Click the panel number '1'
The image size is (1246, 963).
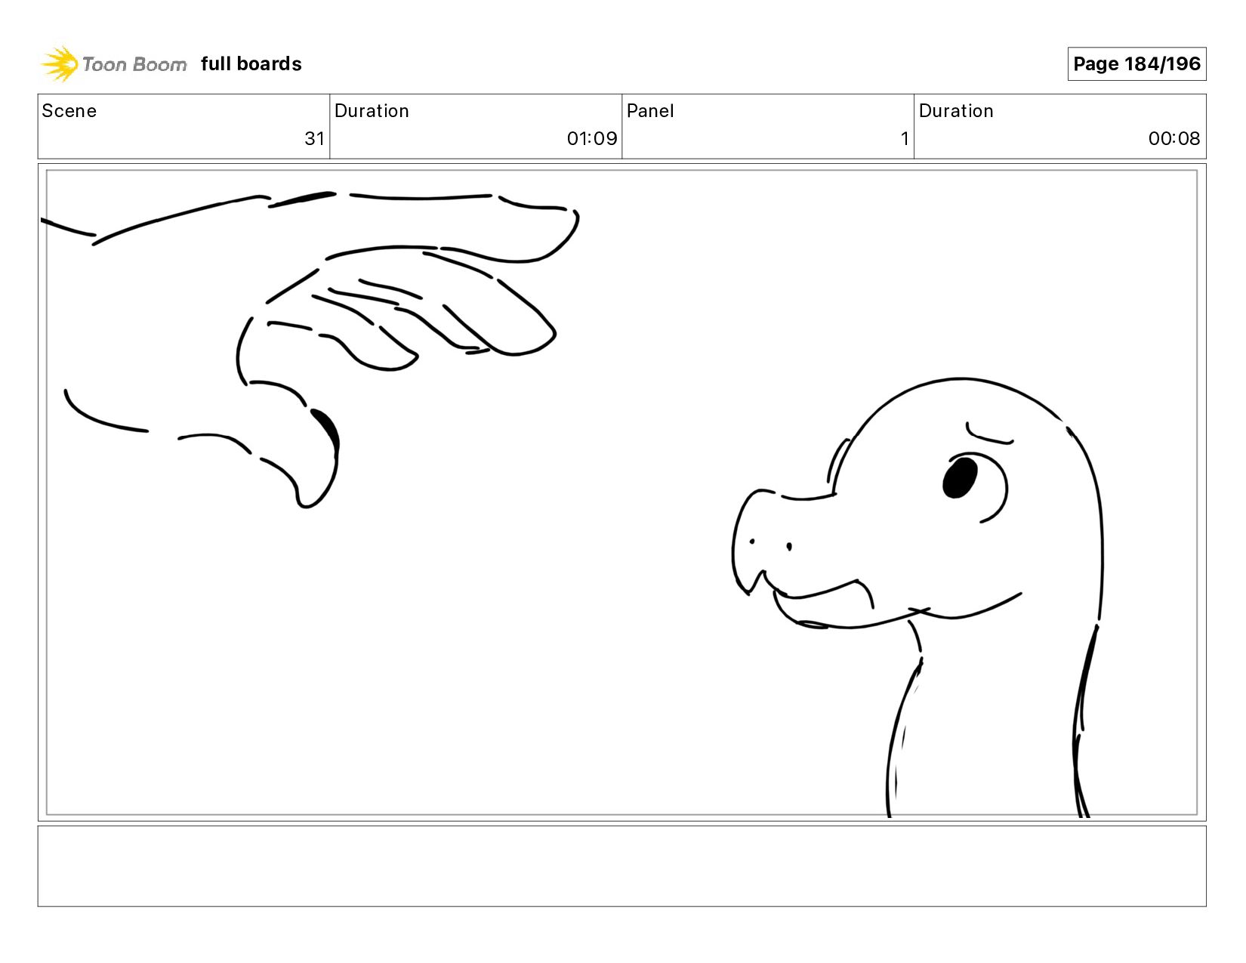[905, 139]
